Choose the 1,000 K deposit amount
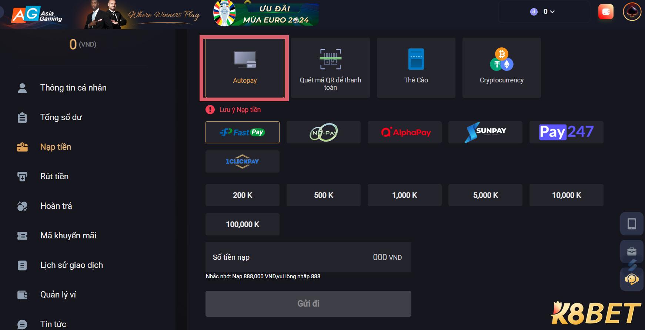 [x=405, y=195]
